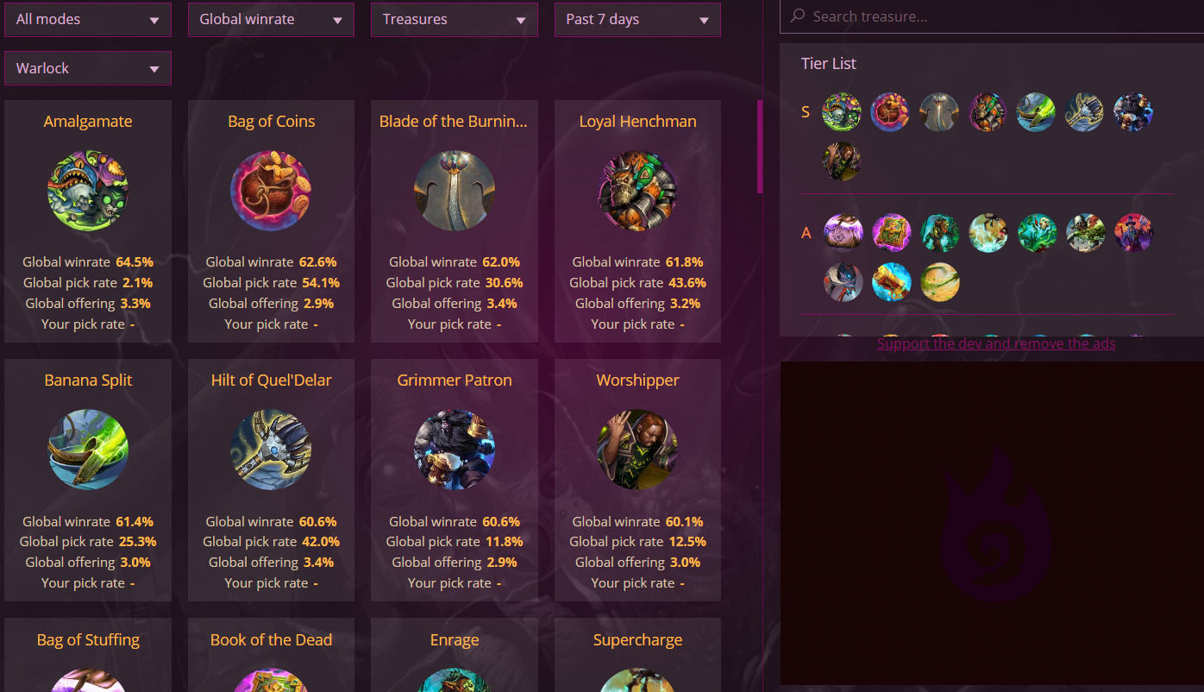
Task: Expand the Warlock class dropdown
Action: tap(88, 68)
